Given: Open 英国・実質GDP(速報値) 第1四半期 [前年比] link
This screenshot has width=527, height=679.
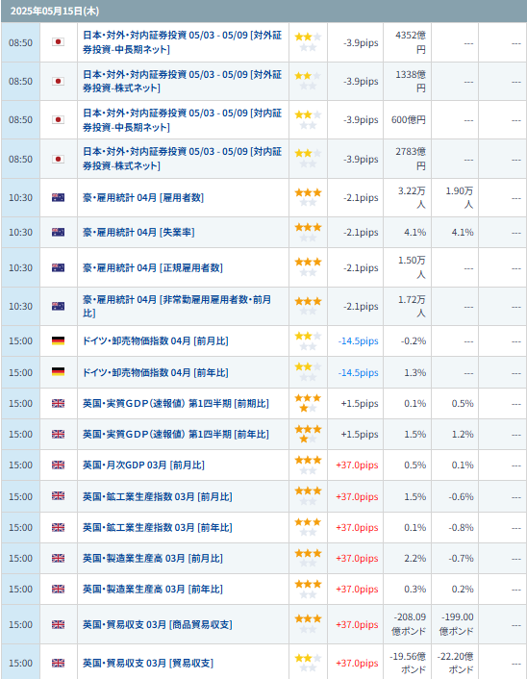Looking at the screenshot, I should 176,435.
